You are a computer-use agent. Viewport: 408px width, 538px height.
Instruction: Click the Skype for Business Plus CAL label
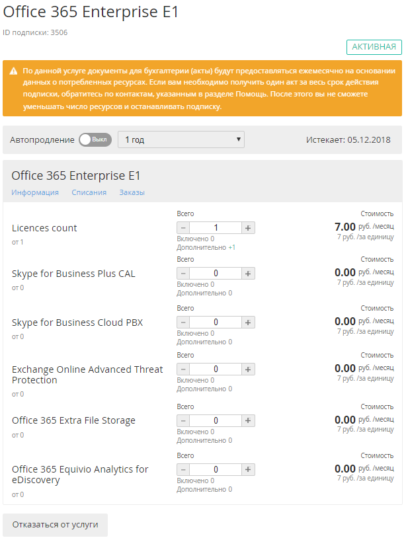[73, 274]
